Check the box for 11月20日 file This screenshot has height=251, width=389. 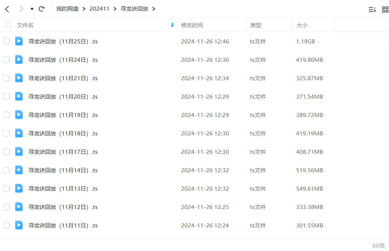(x=6, y=96)
